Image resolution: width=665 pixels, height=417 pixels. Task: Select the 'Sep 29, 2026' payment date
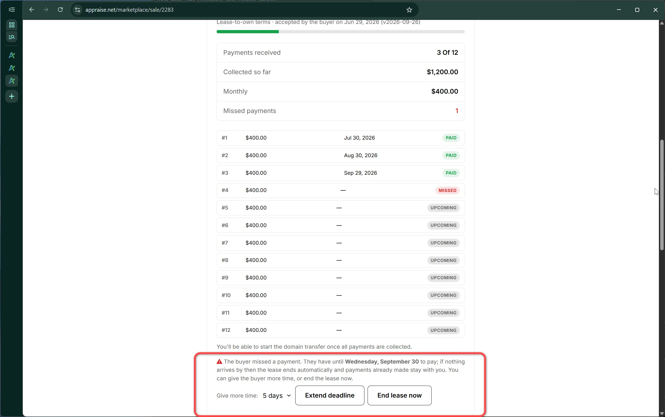(360, 173)
